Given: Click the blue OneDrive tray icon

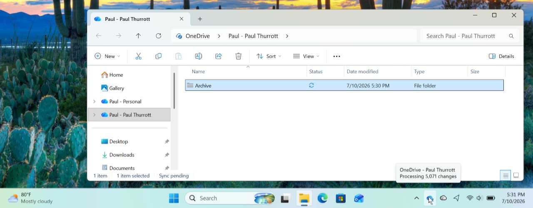Looking at the screenshot, I should (430, 198).
